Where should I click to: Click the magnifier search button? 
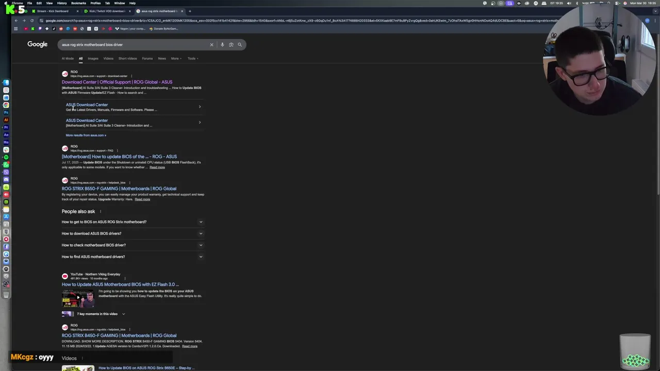point(240,45)
